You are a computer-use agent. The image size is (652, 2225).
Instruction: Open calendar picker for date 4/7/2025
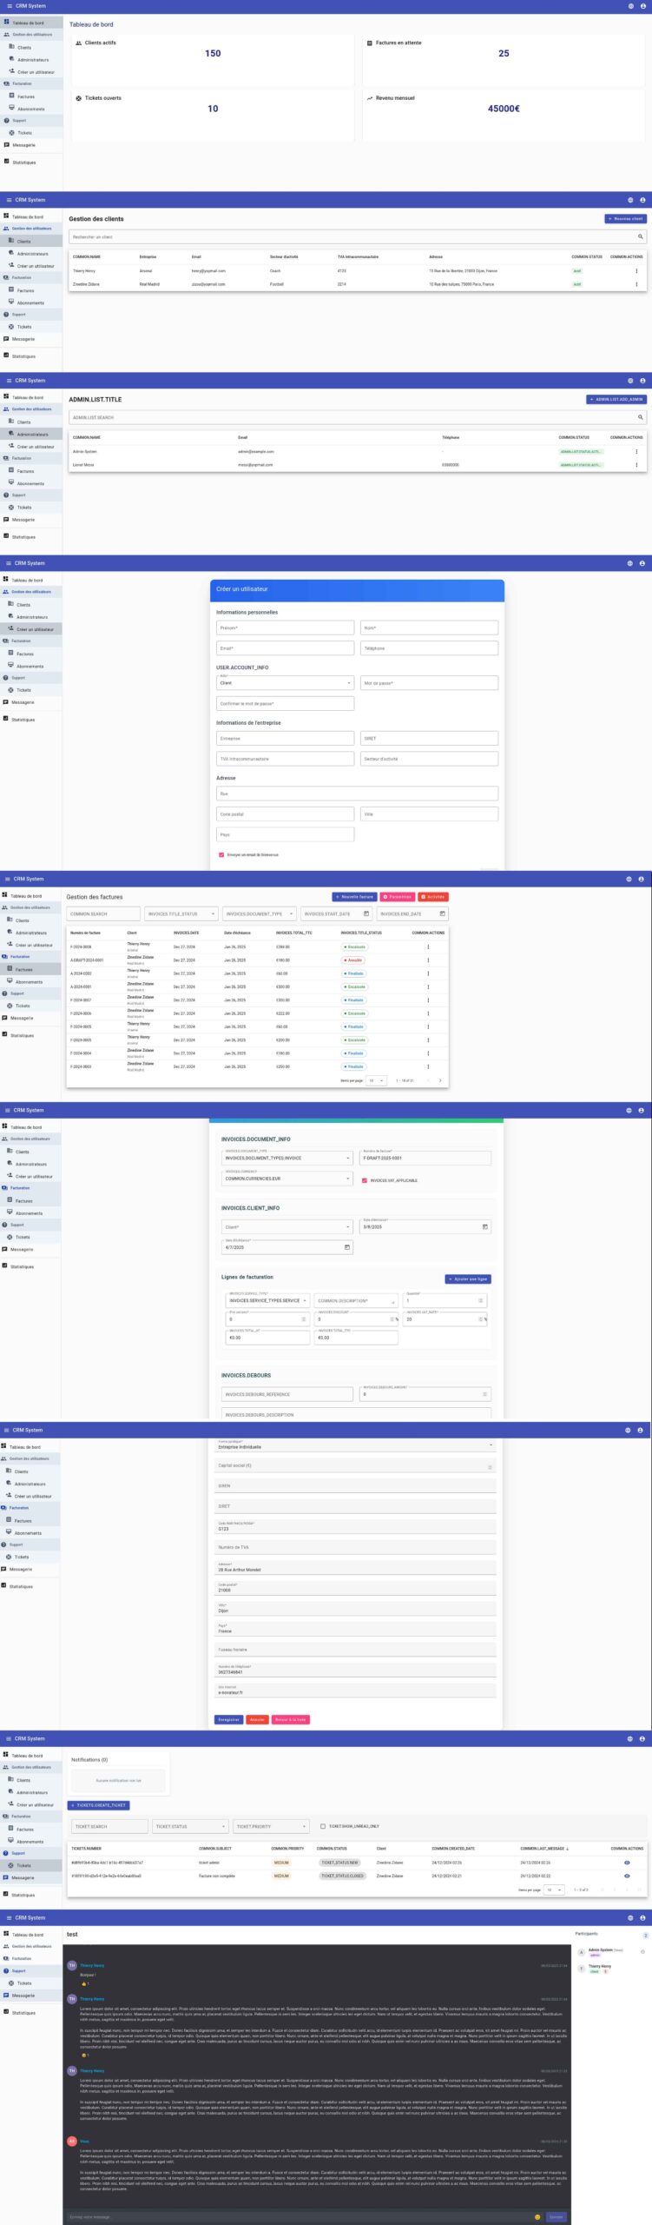pyautogui.click(x=347, y=1247)
